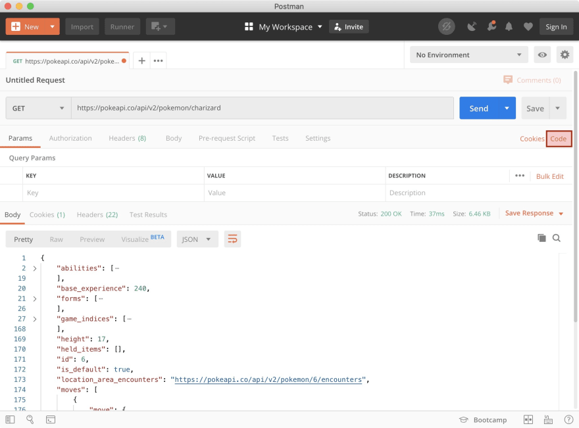Open the Test Results tab
Viewport: 579px width, 428px height.
pyautogui.click(x=148, y=215)
